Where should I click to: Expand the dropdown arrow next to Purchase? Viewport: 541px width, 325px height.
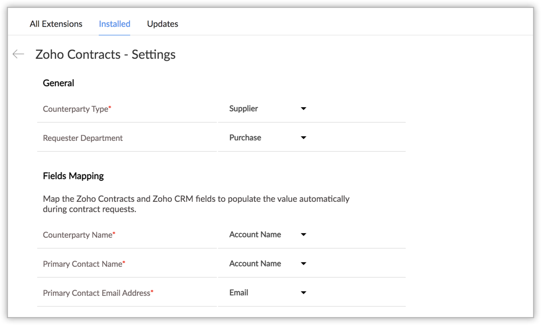point(304,137)
